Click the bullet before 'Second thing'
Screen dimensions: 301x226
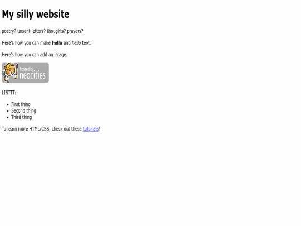pos(8,111)
